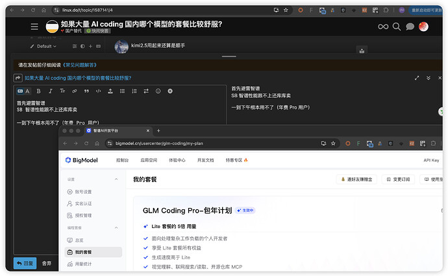Submit the post with 回复 button
This screenshot has width=448, height=276.
click(x=25, y=263)
